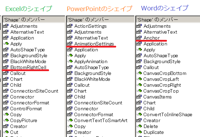Click the property icon beside ActionSettings
Screen dimensions: 200x137
(70, 26)
